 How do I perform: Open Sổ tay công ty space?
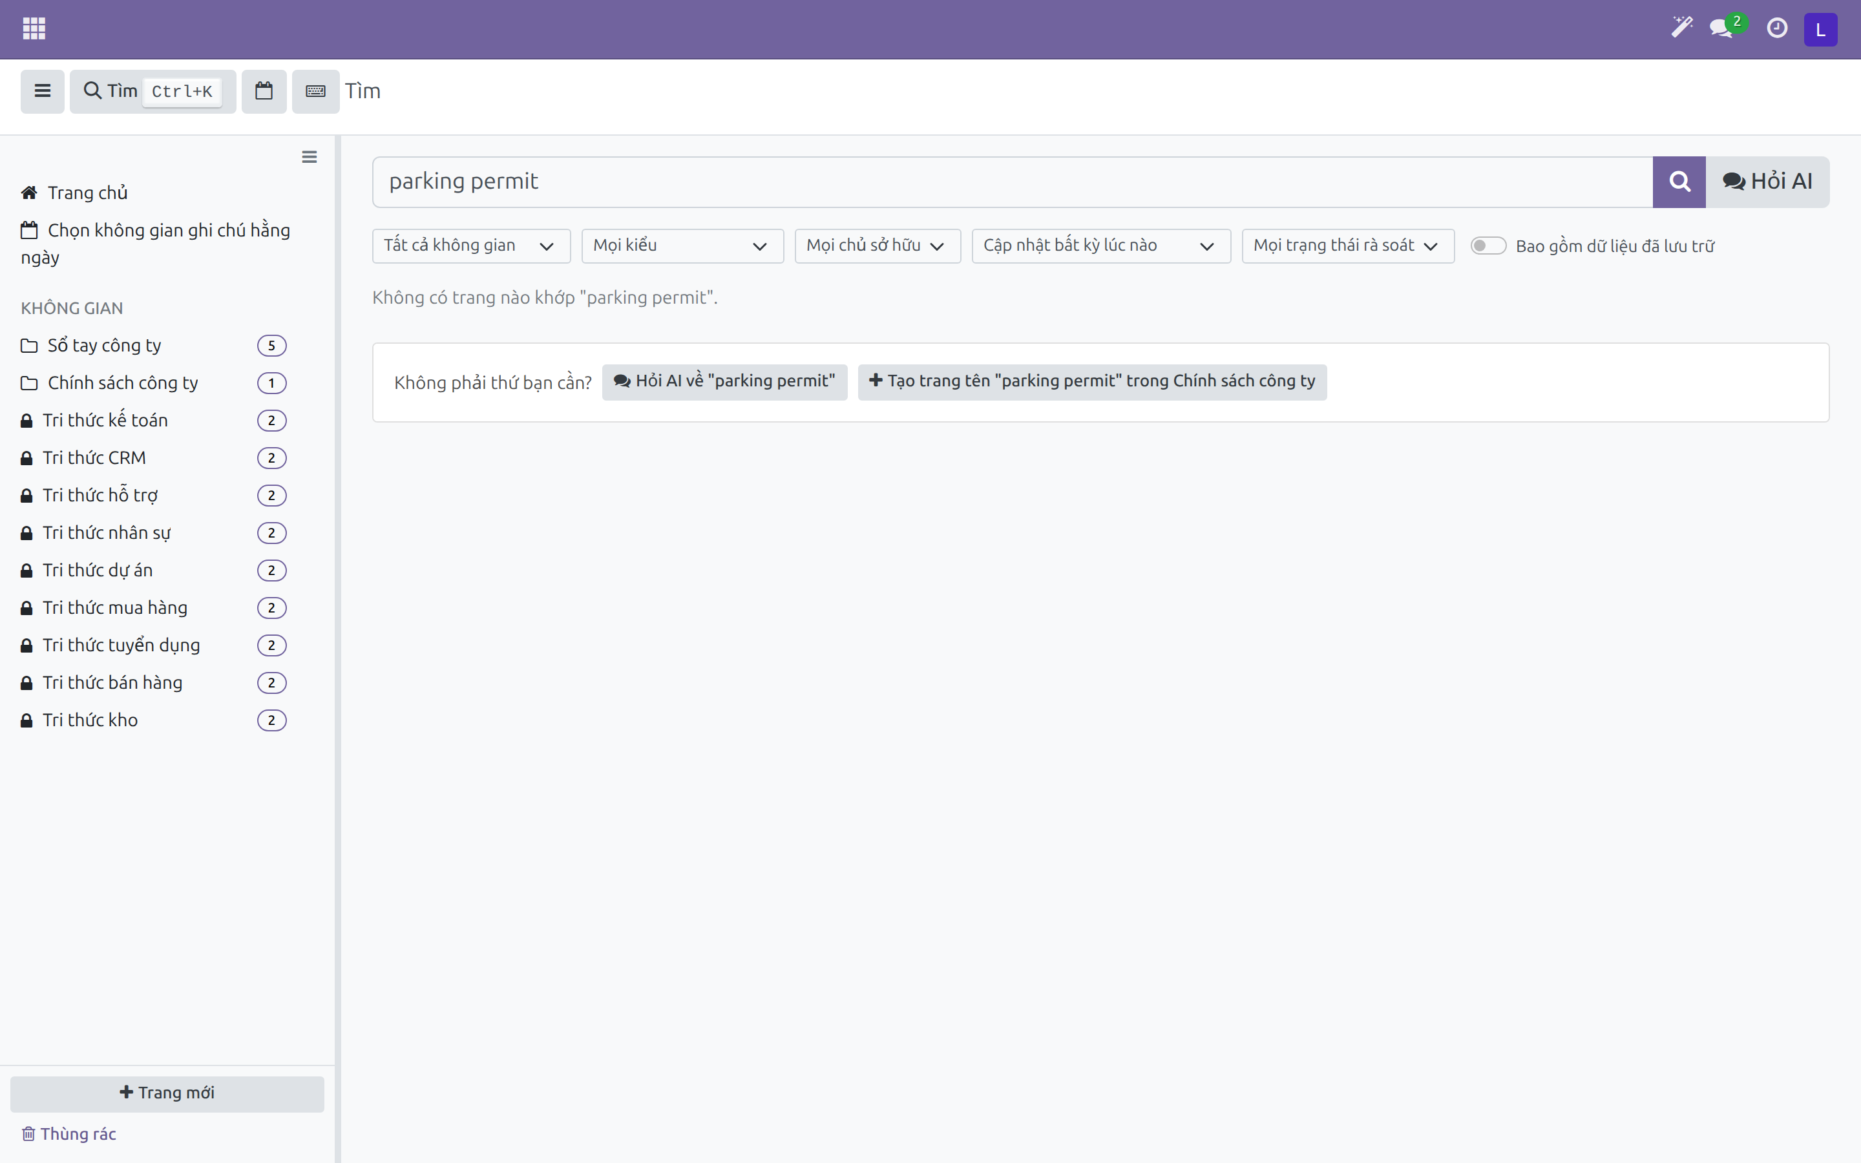click(x=105, y=346)
